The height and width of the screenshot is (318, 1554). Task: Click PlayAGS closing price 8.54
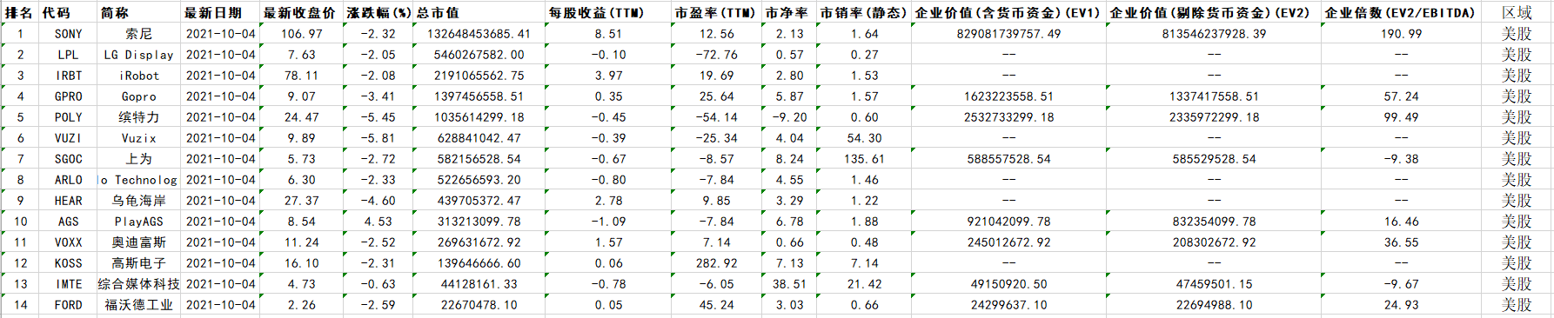302,222
